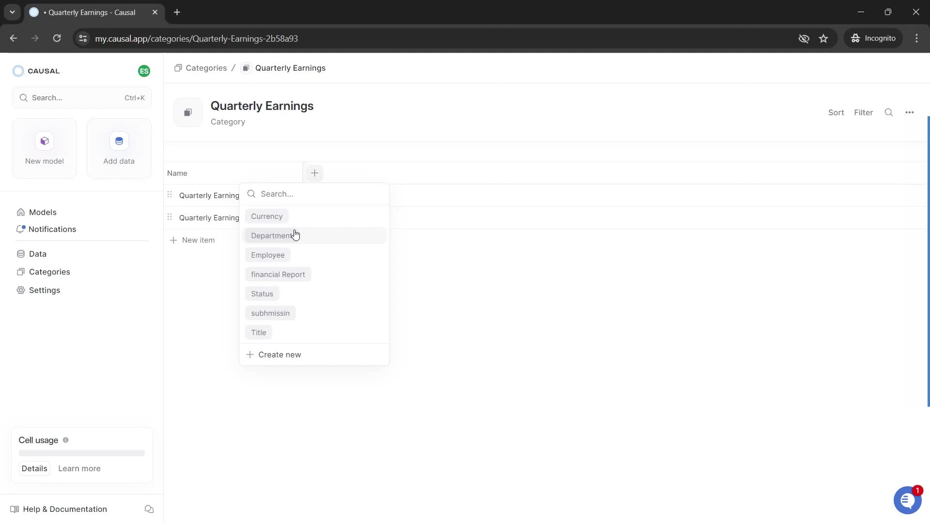
Task: Click the Causal logo icon
Action: click(x=18, y=71)
